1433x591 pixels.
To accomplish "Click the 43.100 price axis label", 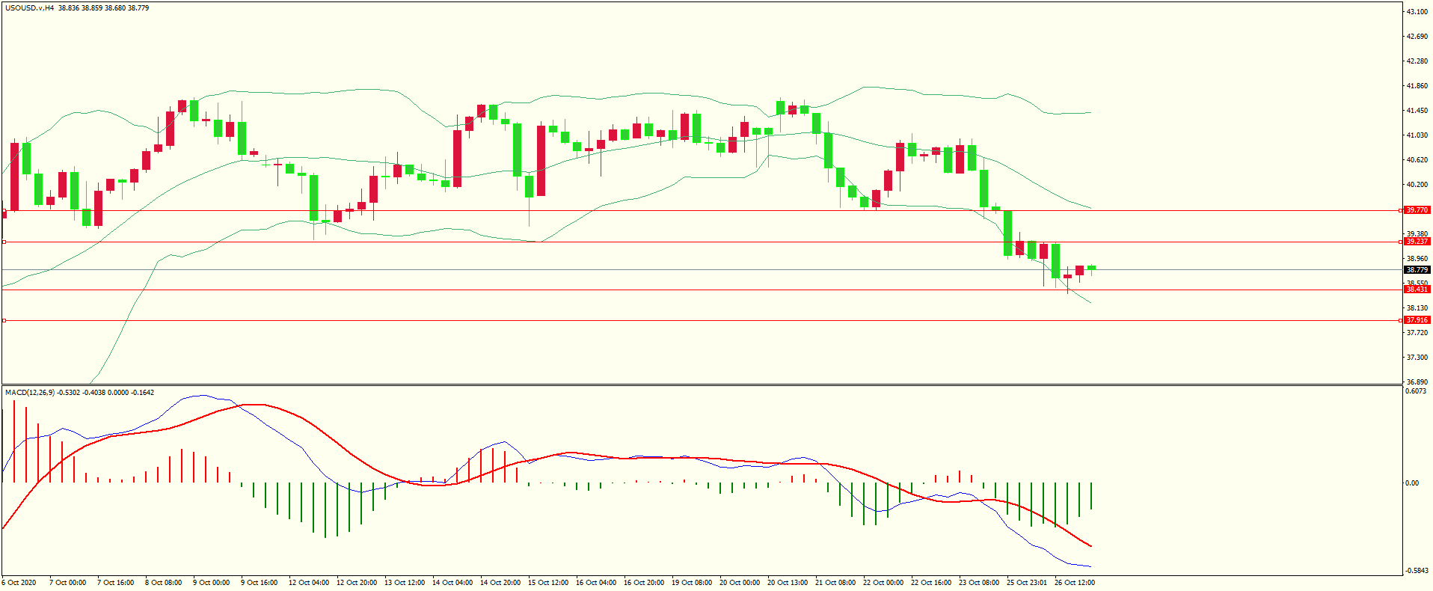I will [x=1417, y=12].
